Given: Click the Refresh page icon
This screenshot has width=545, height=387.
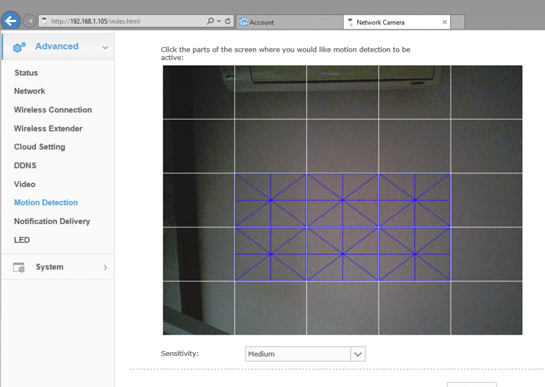Looking at the screenshot, I should 228,21.
